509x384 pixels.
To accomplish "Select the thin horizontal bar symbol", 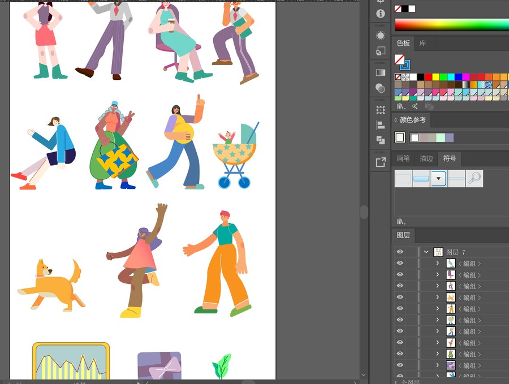I will (x=456, y=179).
